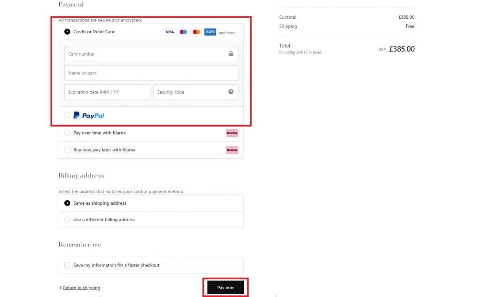Select the Credit or Debit Card radio button
Viewport: 481px width, 297px height.
click(67, 32)
